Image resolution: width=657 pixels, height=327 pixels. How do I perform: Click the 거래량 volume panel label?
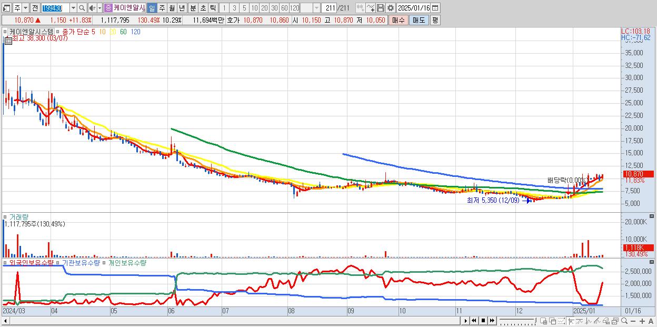(x=19, y=216)
